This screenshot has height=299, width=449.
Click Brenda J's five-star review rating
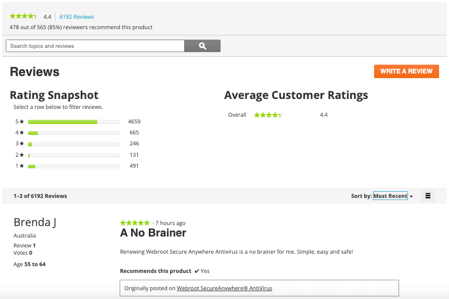click(135, 223)
